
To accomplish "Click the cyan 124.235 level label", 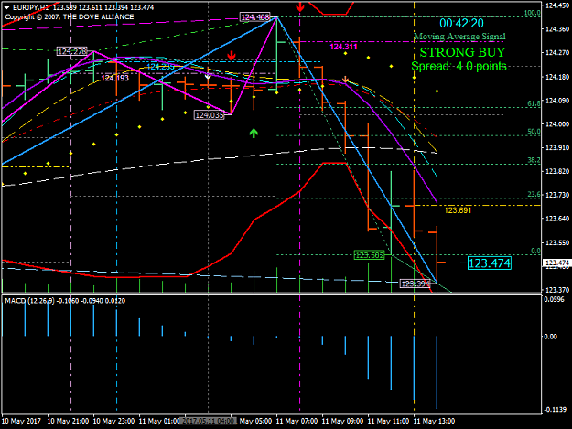I will (x=160, y=67).
